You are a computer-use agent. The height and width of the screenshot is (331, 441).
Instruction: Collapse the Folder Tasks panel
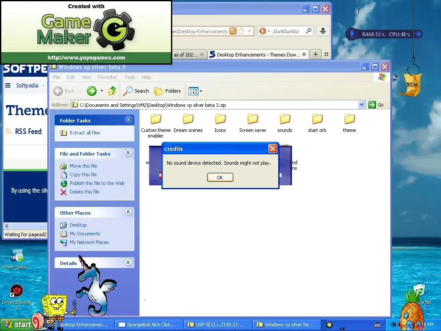click(128, 120)
